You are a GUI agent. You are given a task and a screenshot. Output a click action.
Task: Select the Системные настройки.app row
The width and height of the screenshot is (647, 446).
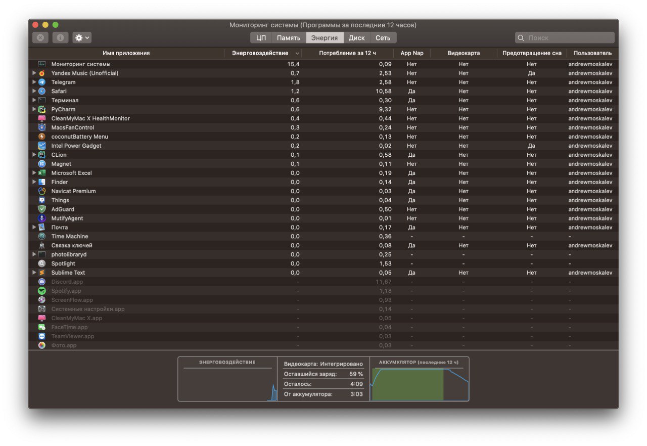(323, 309)
